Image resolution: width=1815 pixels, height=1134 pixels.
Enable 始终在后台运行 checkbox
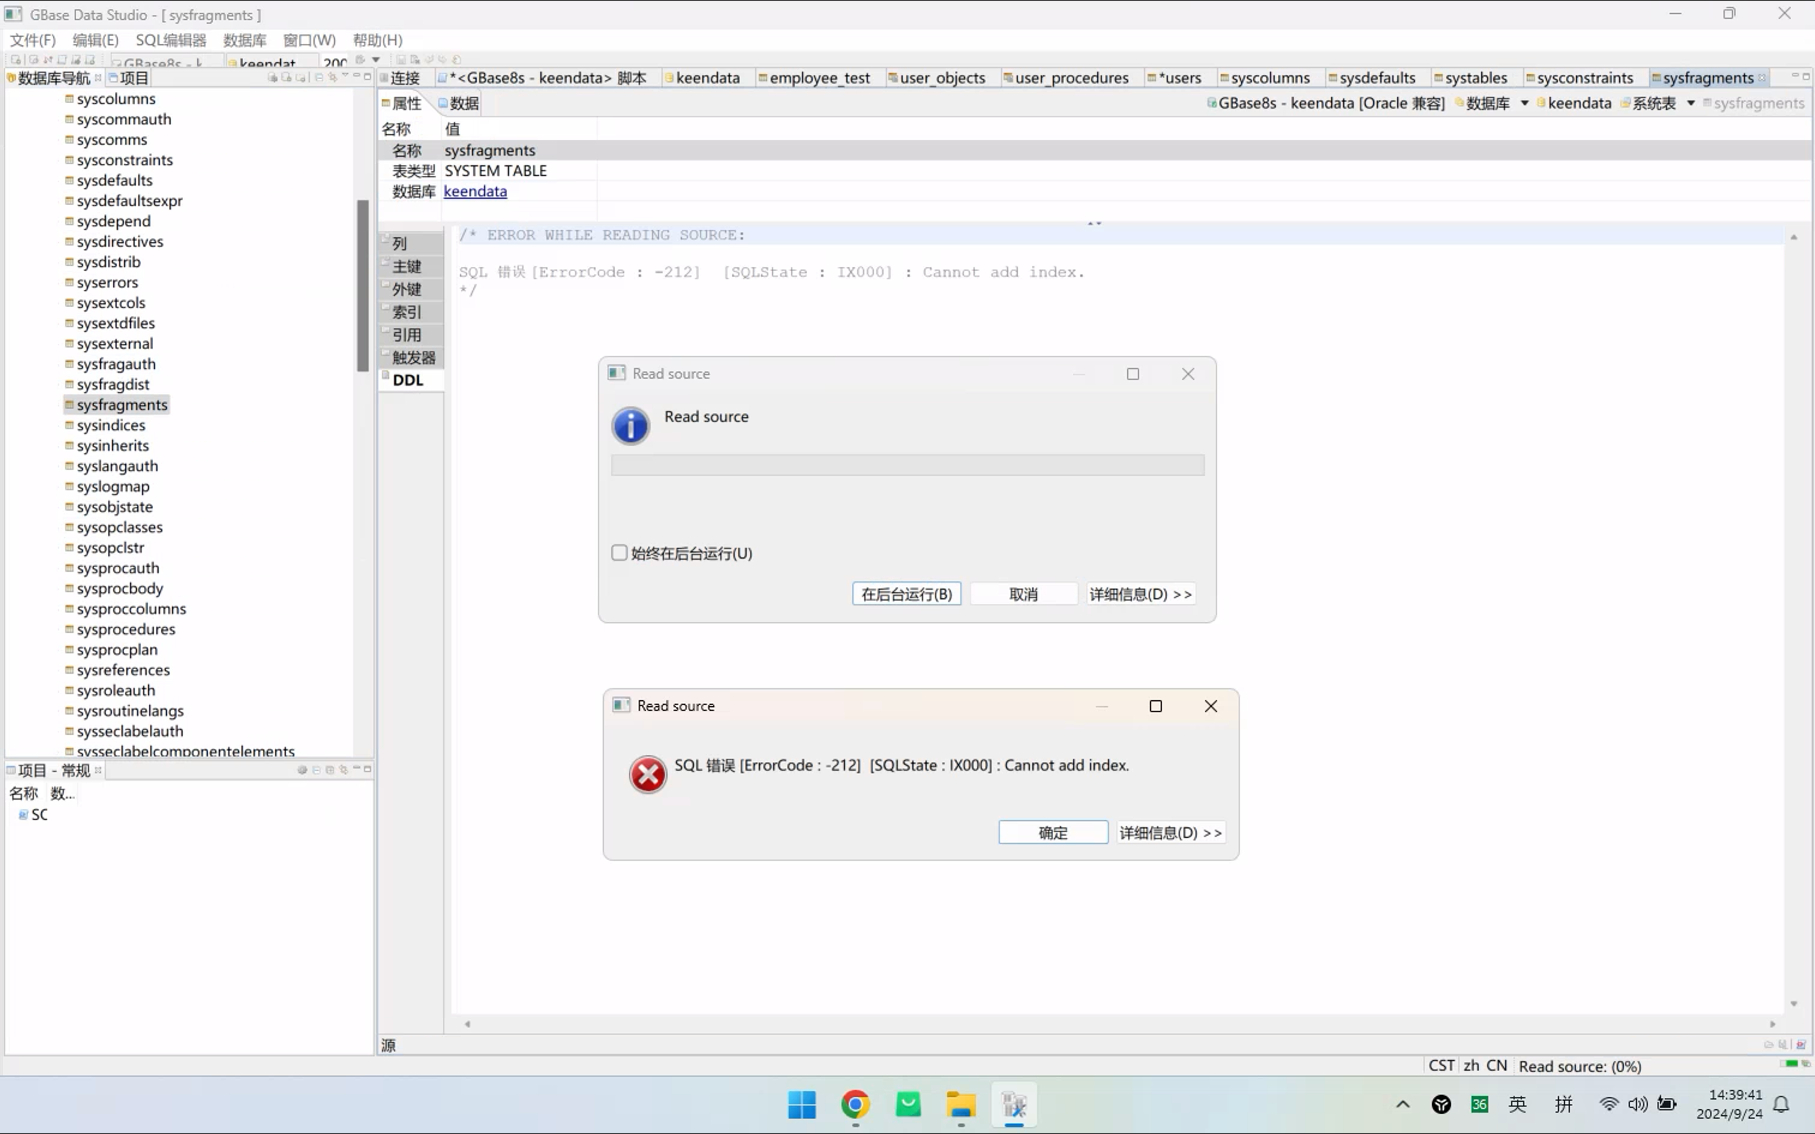point(619,553)
